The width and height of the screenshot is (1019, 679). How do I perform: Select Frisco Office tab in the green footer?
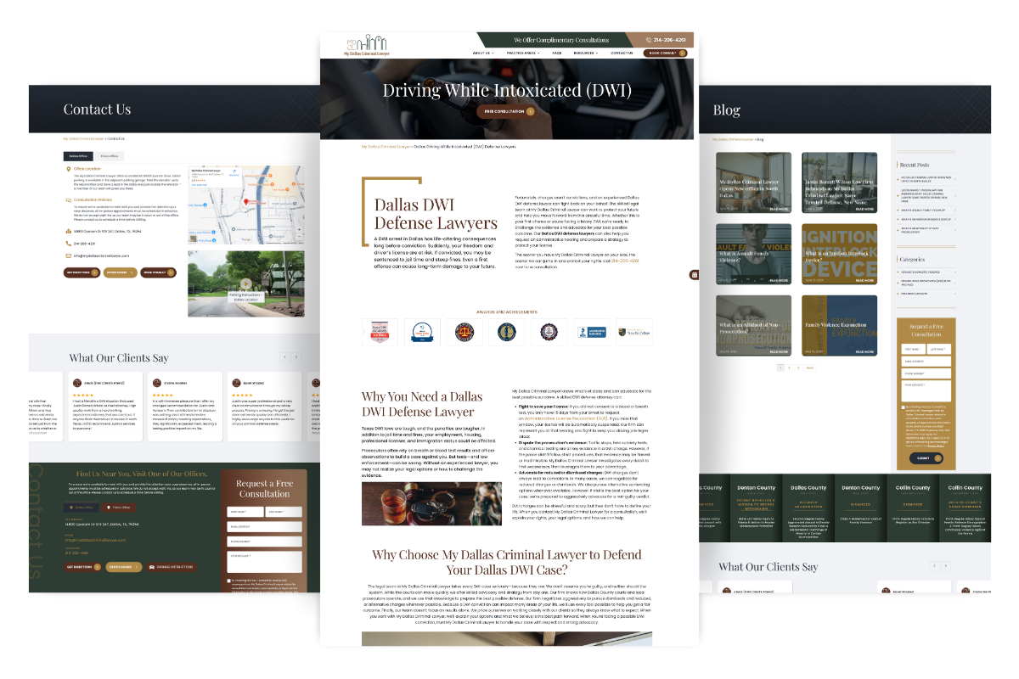click(118, 508)
